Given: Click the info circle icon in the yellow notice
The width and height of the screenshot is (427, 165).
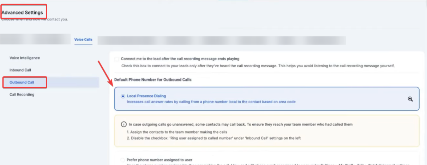Looking at the screenshot, I should (124, 124).
